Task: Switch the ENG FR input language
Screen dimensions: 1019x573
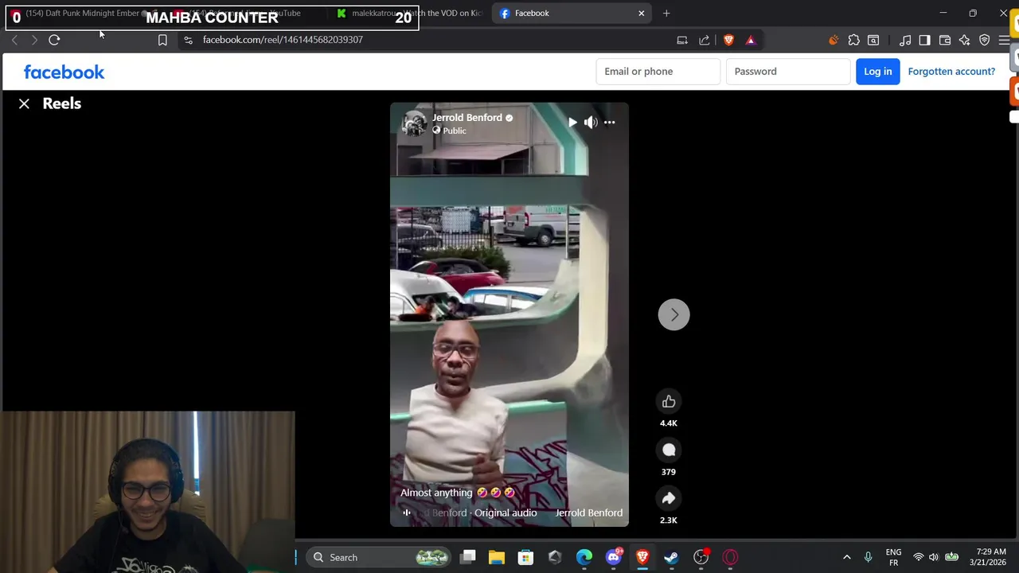Action: 893,558
